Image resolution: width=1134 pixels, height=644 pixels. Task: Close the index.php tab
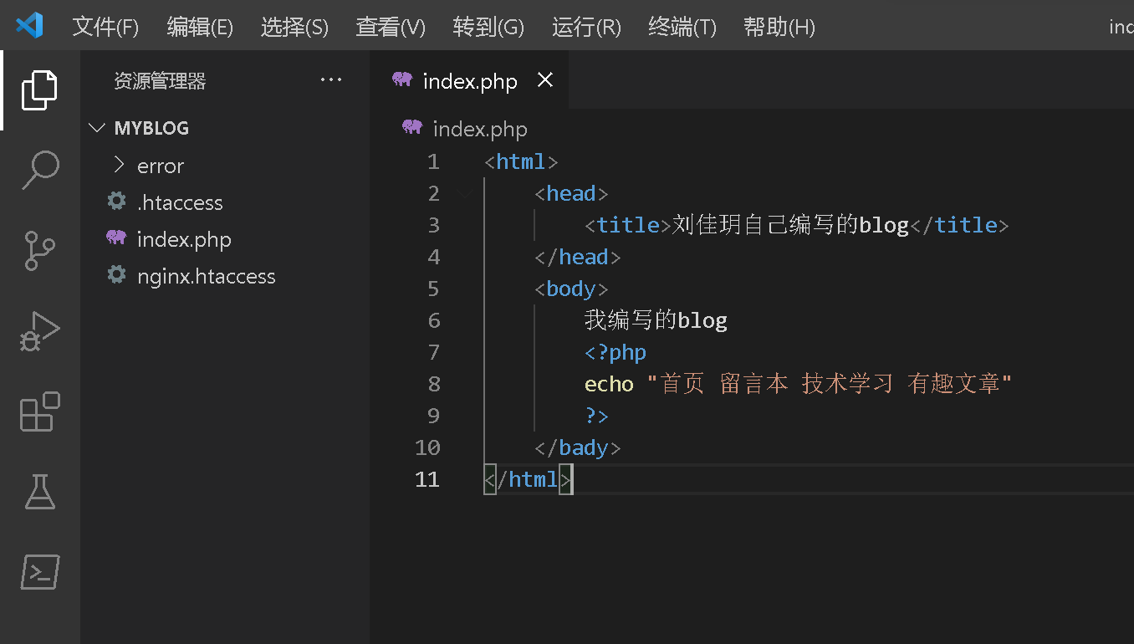(x=545, y=80)
